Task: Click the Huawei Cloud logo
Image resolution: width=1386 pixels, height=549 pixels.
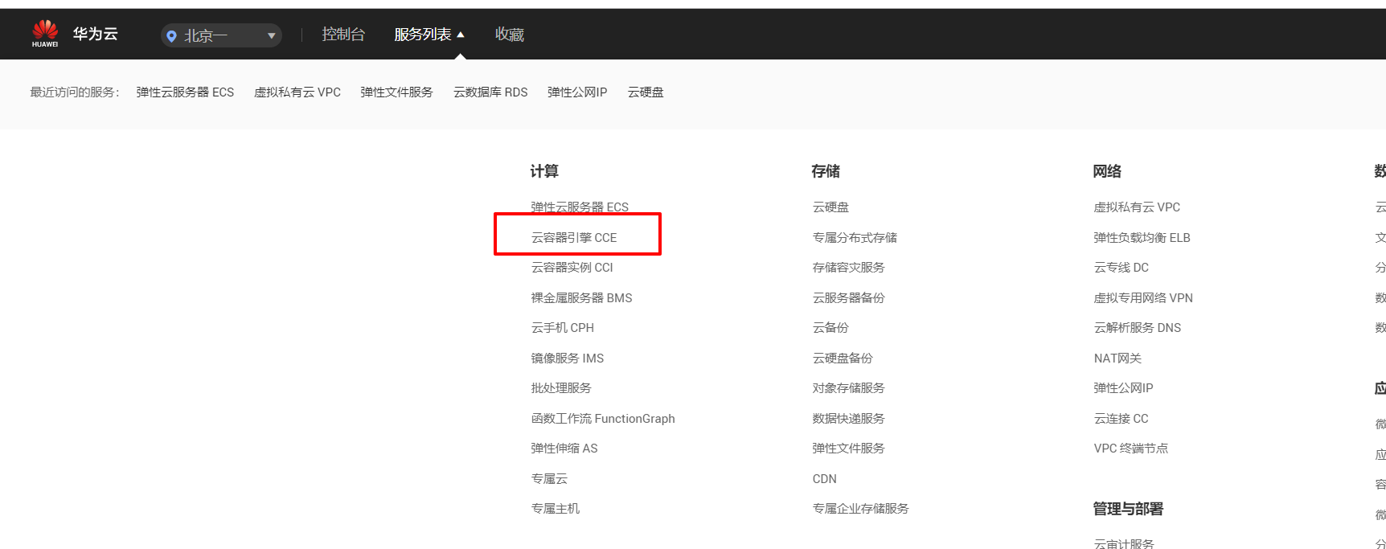Action: tap(75, 34)
